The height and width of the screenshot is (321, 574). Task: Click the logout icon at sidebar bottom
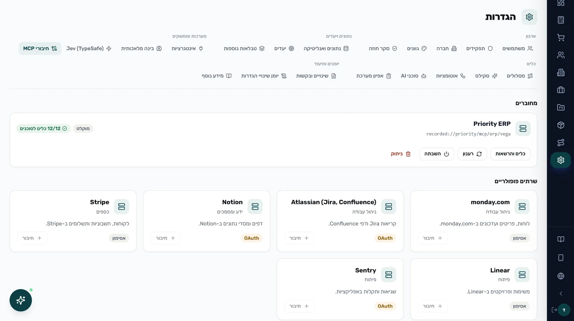tap(554, 310)
